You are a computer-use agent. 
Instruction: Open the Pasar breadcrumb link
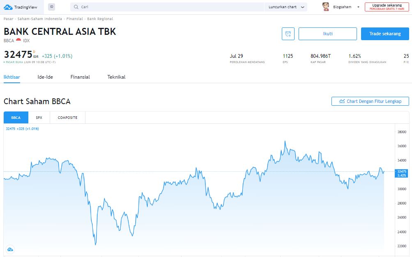pyautogui.click(x=8, y=19)
